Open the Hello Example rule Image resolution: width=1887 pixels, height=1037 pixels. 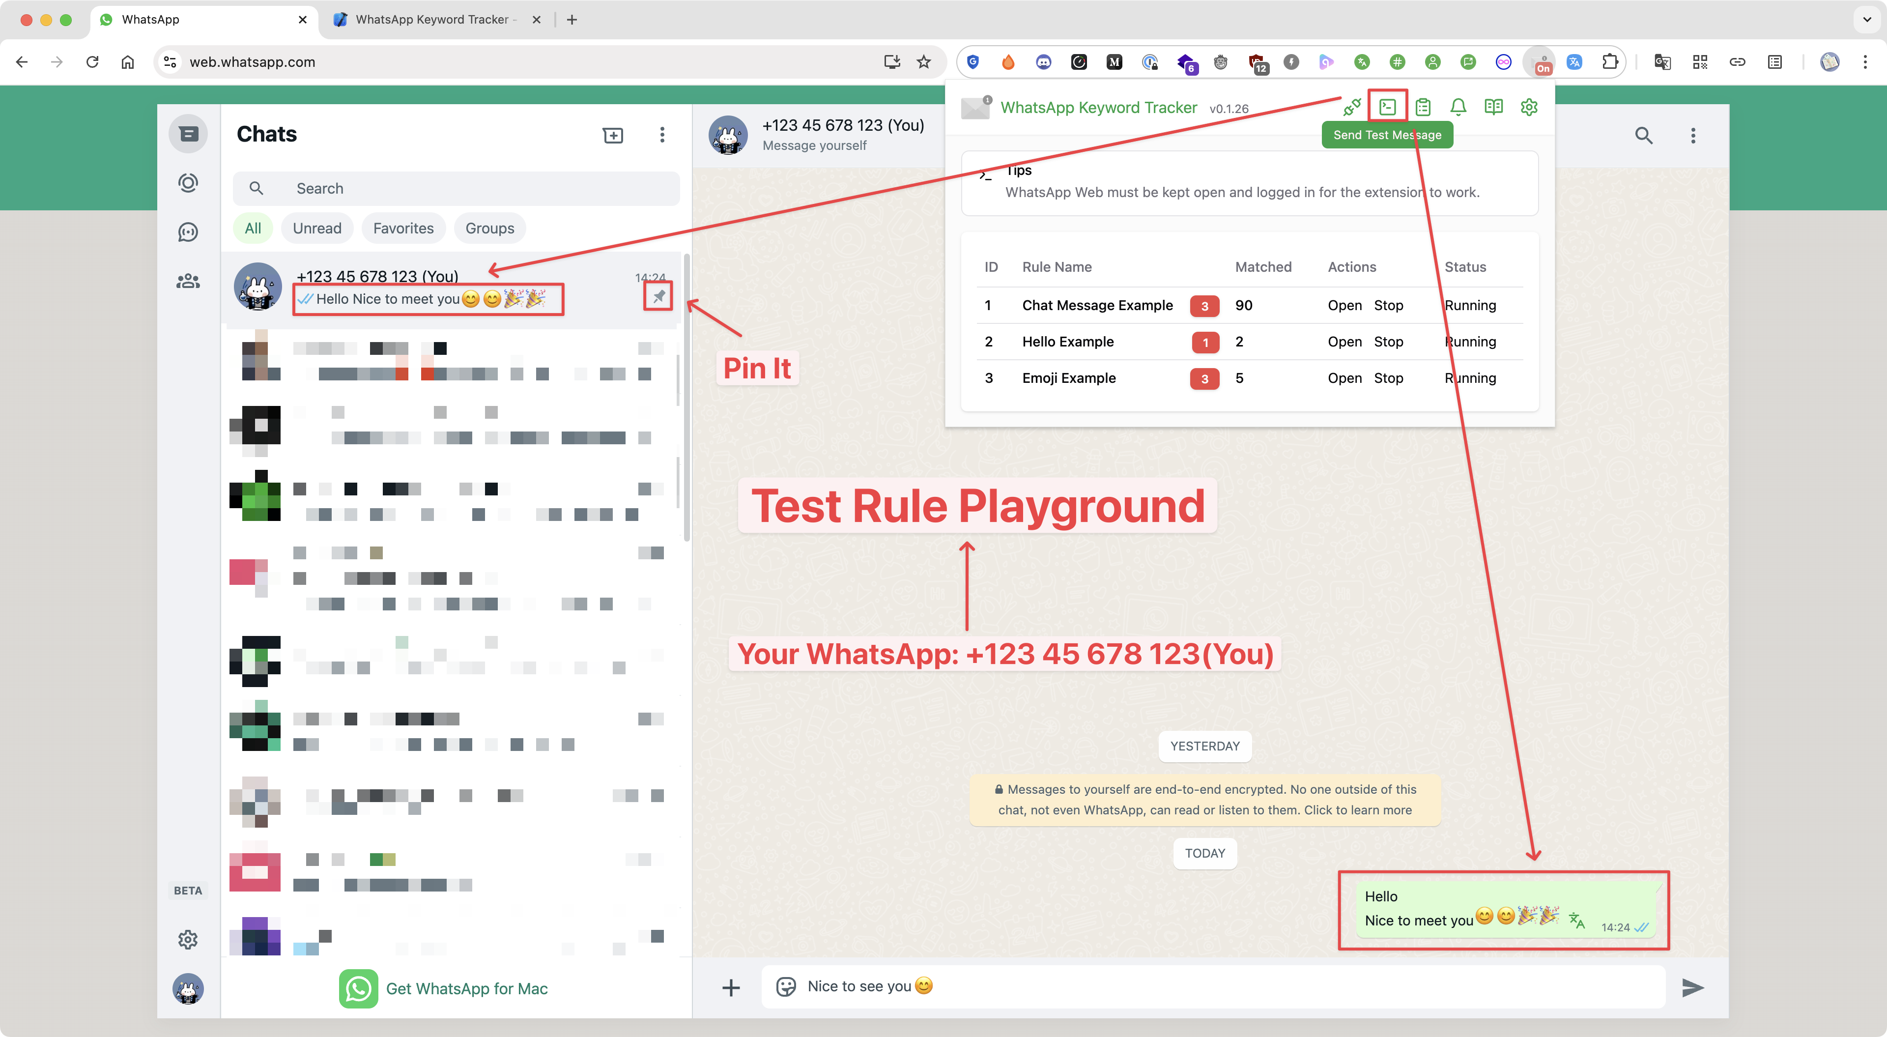click(x=1344, y=342)
